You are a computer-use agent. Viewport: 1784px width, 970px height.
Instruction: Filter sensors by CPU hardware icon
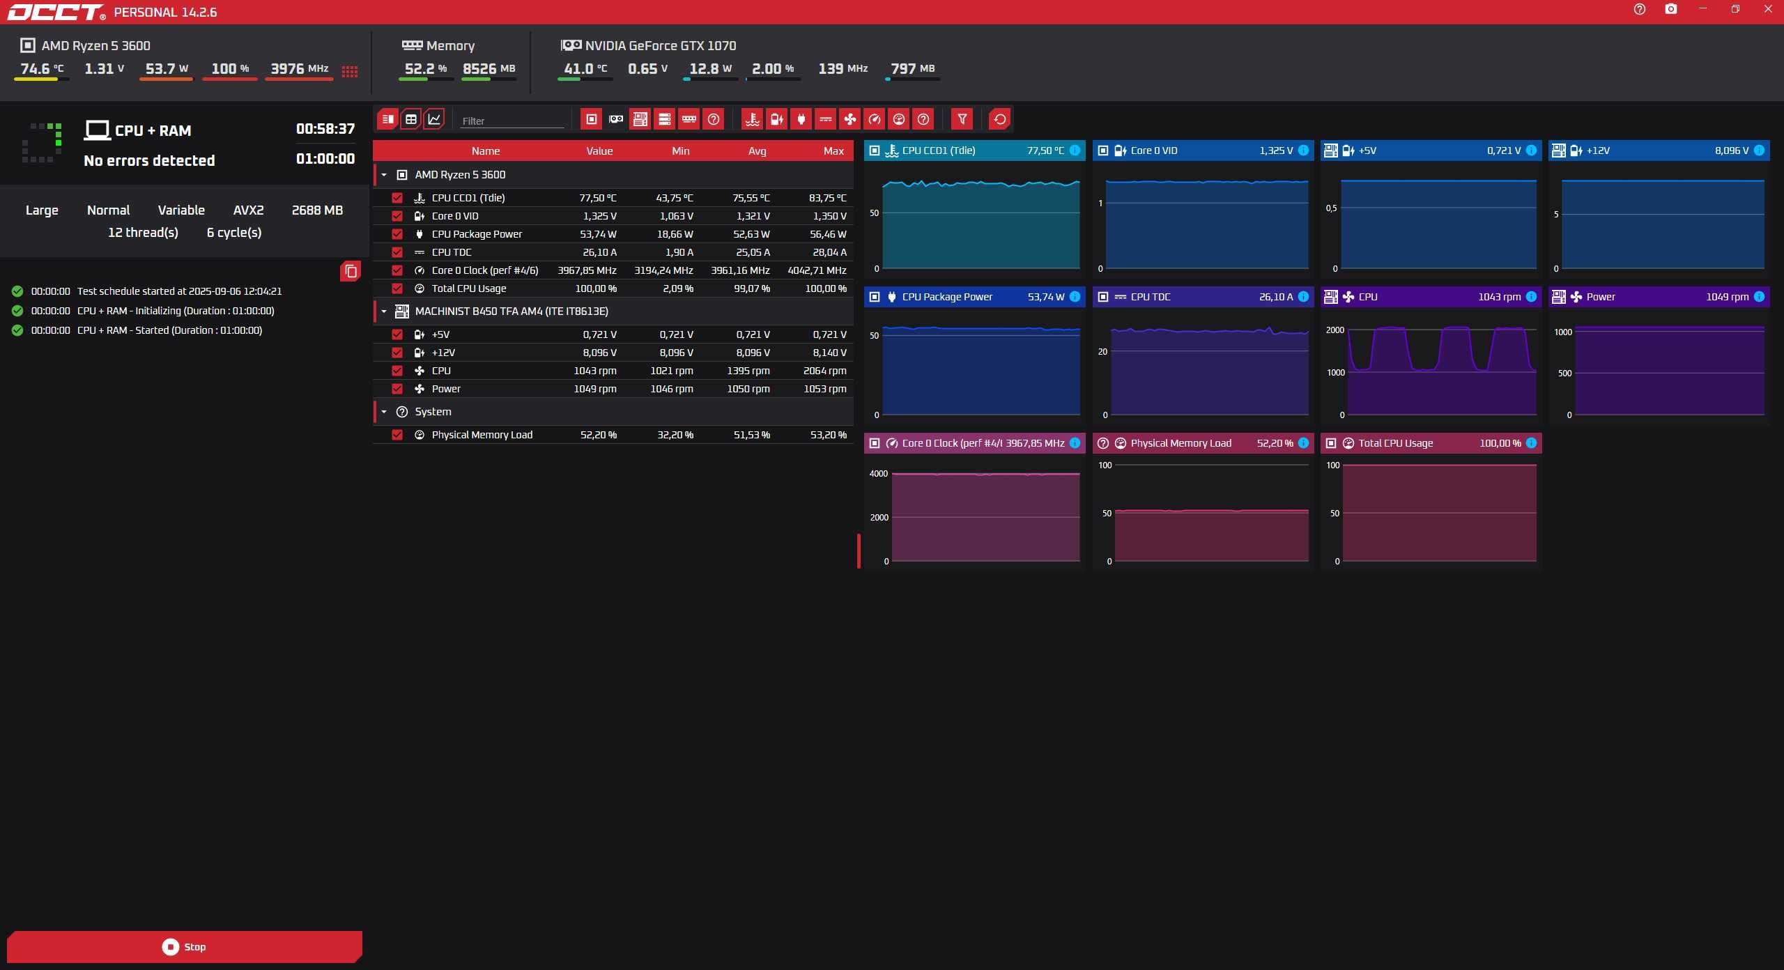pyautogui.click(x=591, y=119)
